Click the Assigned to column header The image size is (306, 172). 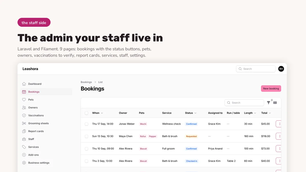coord(215,113)
